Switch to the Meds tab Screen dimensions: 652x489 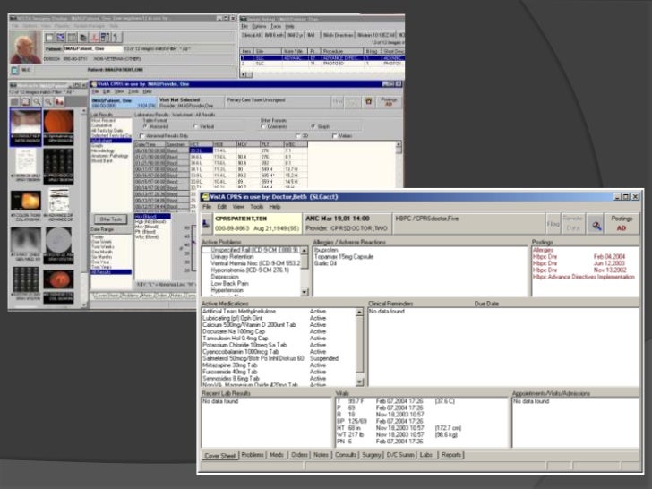point(276,455)
